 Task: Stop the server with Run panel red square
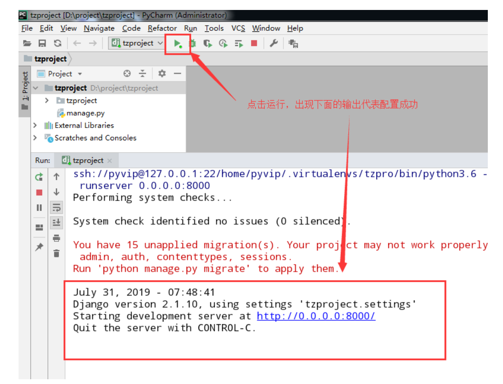click(39, 192)
